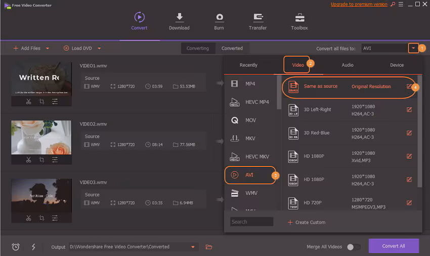Expand the Load DVD dropdown arrow
This screenshot has height=256, width=430.
click(x=99, y=48)
